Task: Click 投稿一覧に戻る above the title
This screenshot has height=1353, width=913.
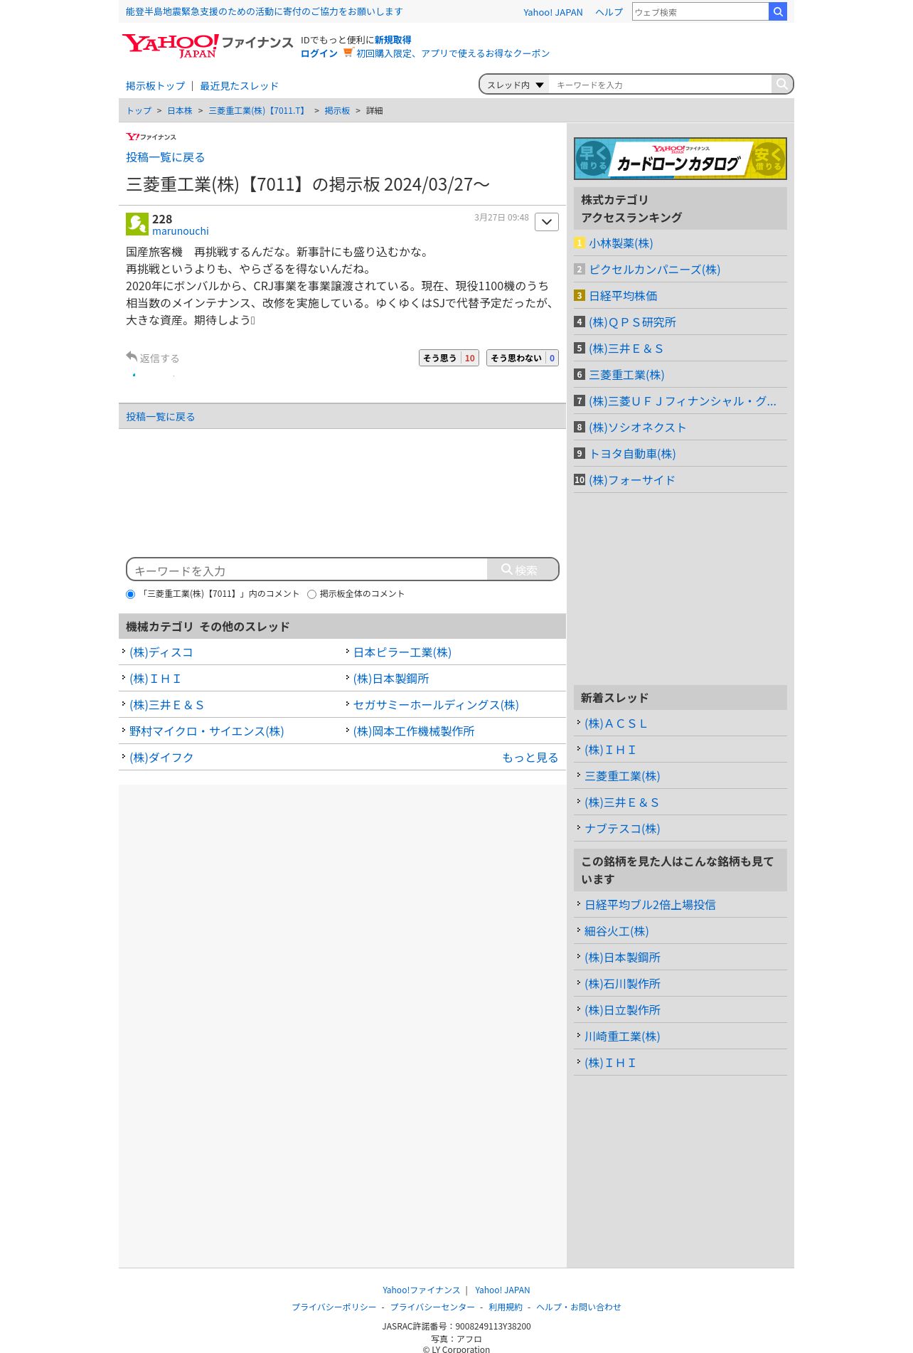Action: 165,157
